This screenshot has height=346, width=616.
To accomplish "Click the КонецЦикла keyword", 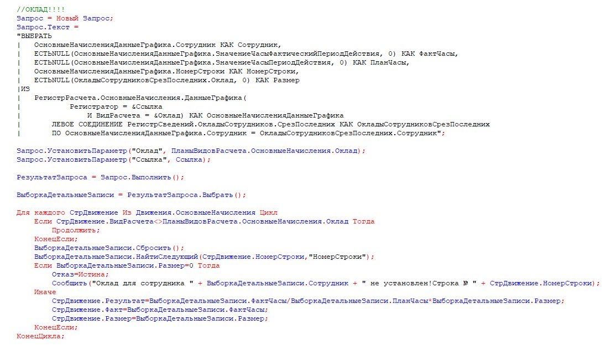I will 40,336.
